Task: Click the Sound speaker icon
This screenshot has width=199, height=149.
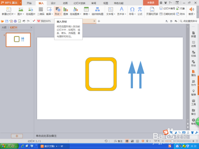Action: (191, 10)
